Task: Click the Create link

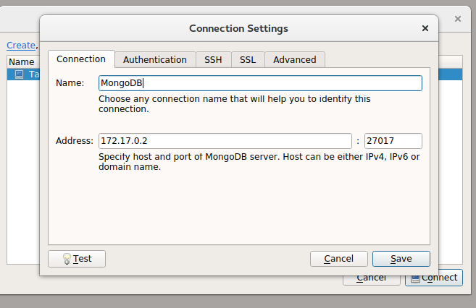Action: (x=21, y=45)
